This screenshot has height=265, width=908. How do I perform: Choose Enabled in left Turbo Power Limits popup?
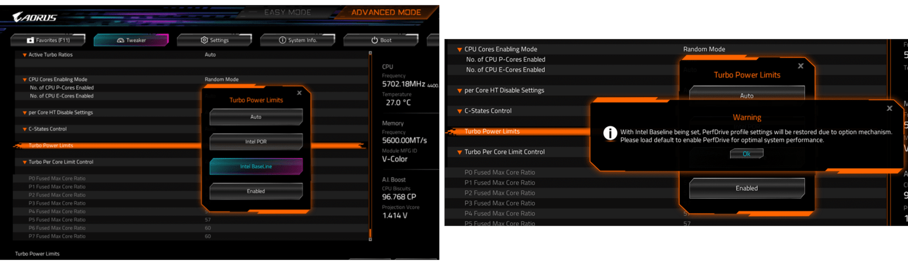coord(256,191)
